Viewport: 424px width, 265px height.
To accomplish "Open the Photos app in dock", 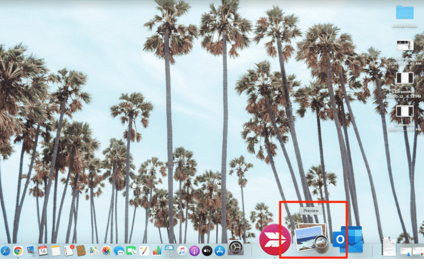I will coord(106,251).
